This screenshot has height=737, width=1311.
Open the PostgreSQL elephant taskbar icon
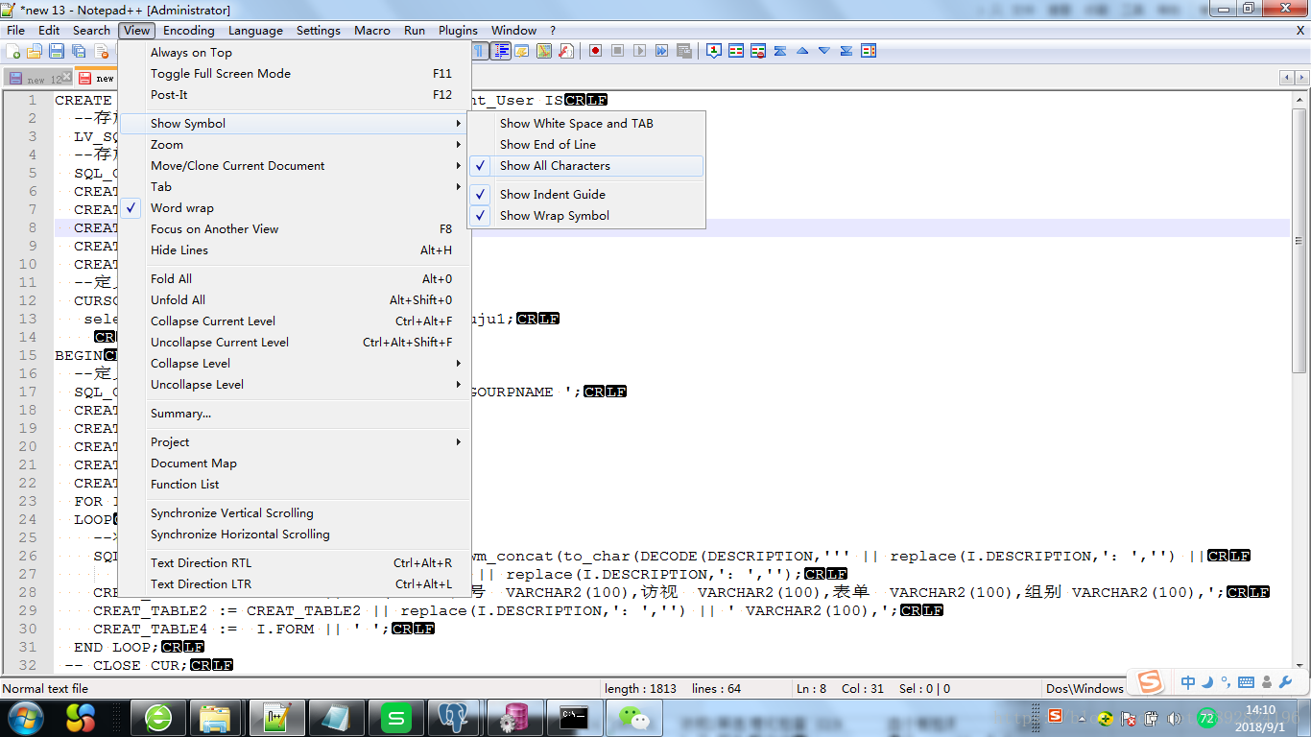(x=453, y=717)
